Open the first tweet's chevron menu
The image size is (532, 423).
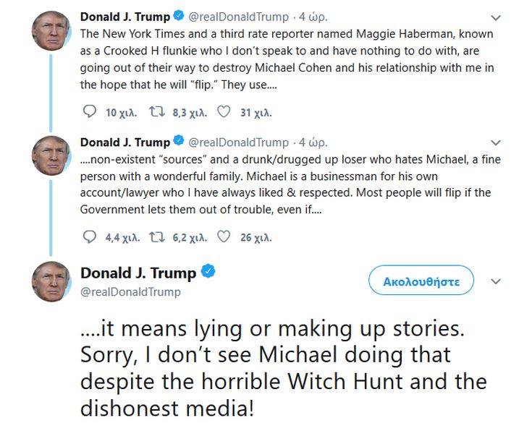click(x=496, y=17)
